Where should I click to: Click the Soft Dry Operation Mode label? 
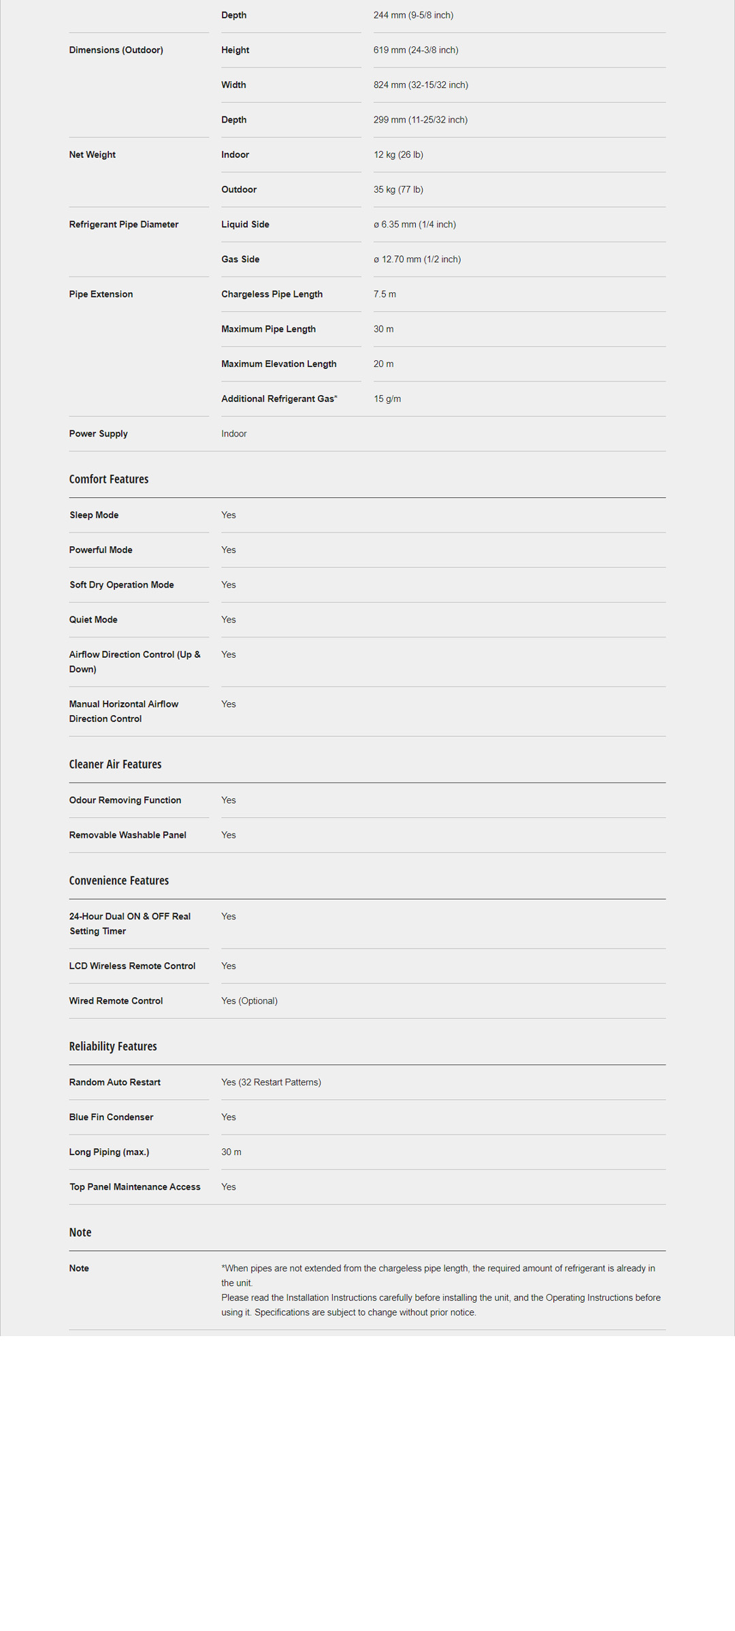pyautogui.click(x=121, y=585)
